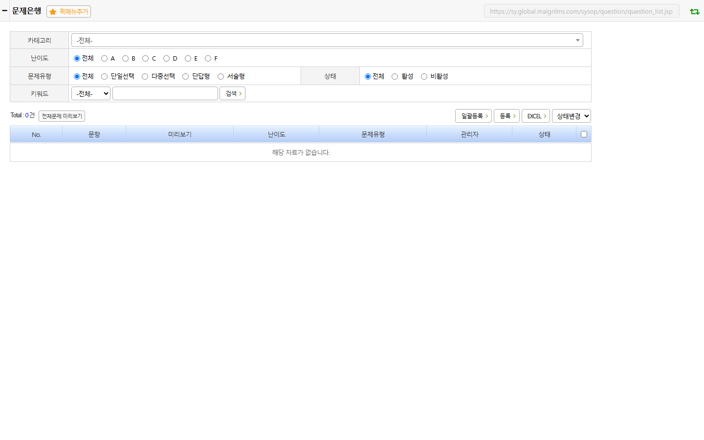Select the 활성 status radio
This screenshot has width=704, height=440.
pos(395,76)
